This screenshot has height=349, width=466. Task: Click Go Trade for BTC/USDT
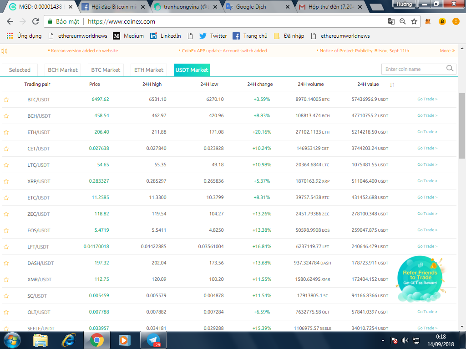pyautogui.click(x=427, y=99)
